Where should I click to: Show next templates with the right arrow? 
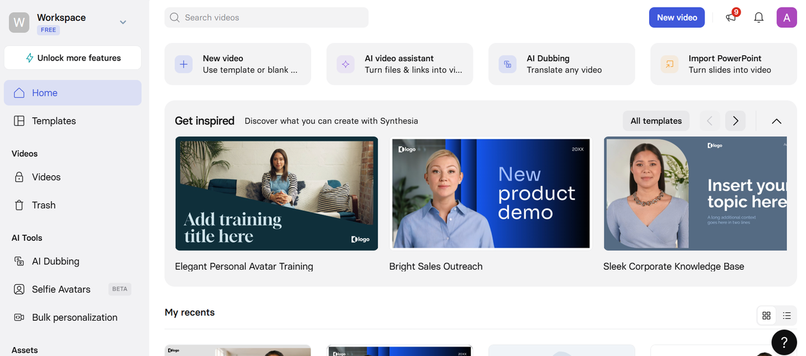(x=735, y=121)
